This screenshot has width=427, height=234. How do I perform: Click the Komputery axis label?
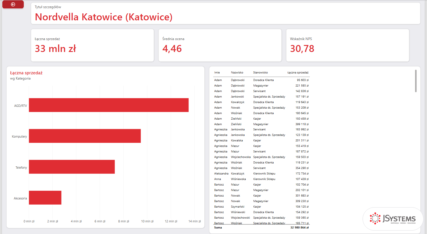pos(19,136)
